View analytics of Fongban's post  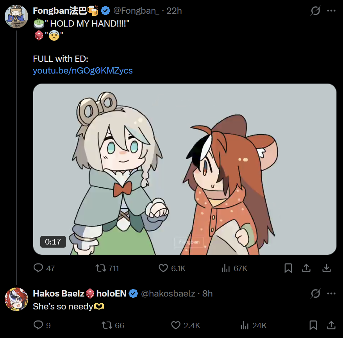[226, 268]
